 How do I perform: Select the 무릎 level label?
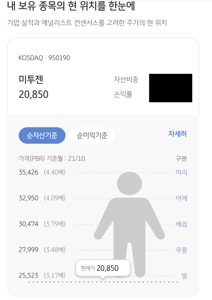coord(182,250)
